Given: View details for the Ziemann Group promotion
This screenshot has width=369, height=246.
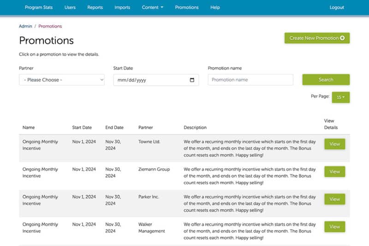Looking at the screenshot, I should pos(335,172).
